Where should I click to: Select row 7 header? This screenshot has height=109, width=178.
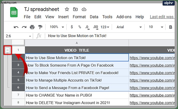pos(18,95)
